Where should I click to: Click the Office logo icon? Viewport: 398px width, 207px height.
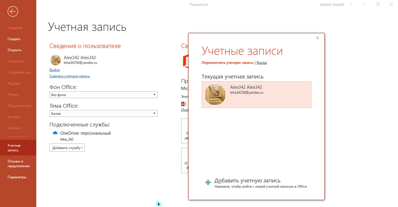tap(185, 61)
